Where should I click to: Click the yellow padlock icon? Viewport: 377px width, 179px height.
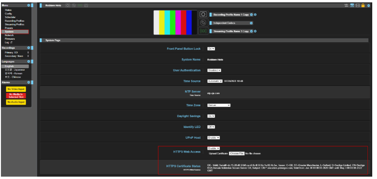click(x=363, y=5)
